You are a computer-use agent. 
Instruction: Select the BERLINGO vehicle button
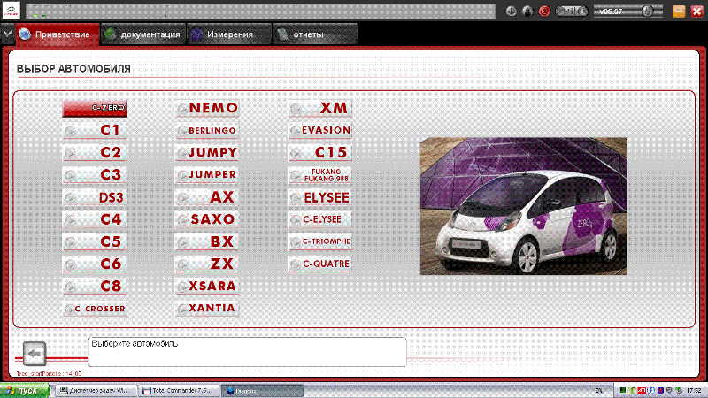[x=207, y=131]
